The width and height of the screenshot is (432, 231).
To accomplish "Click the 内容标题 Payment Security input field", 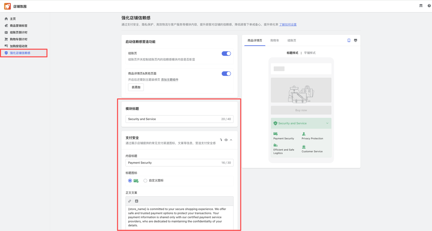I will 169,163.
